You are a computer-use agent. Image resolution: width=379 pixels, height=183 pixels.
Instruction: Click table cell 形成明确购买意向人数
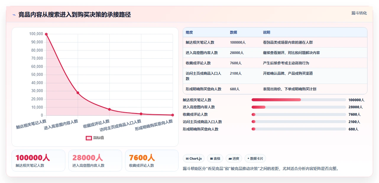(x=203, y=89)
